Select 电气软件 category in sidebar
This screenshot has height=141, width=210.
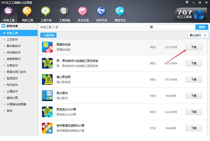pyautogui.click(x=12, y=85)
